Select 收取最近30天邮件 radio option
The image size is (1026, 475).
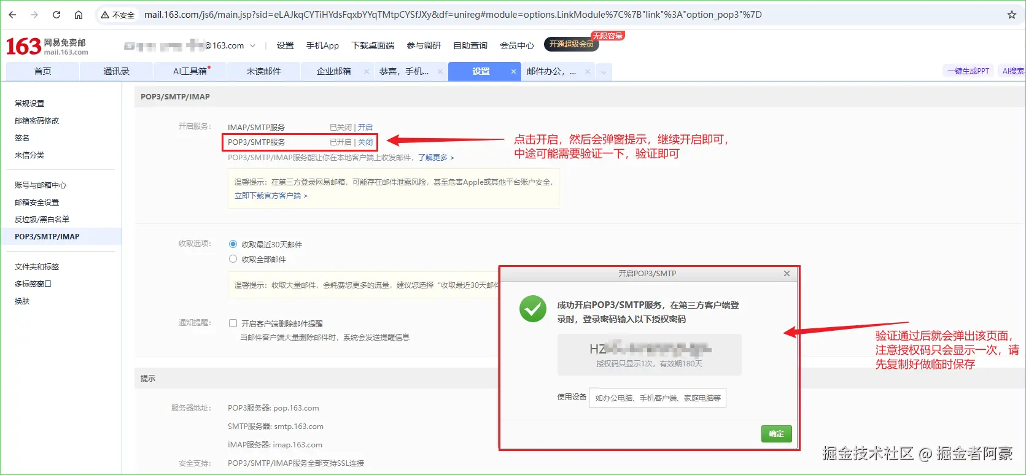pos(233,244)
